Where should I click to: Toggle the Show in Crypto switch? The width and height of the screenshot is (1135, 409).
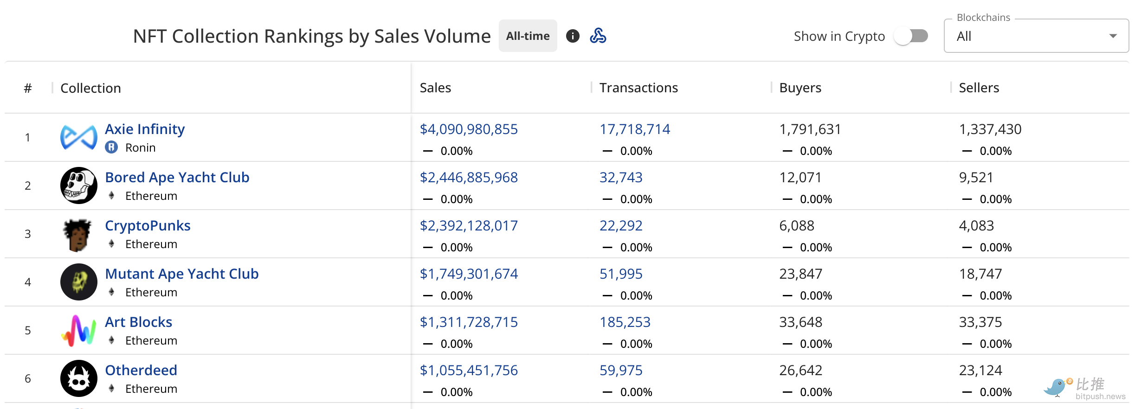(x=911, y=36)
